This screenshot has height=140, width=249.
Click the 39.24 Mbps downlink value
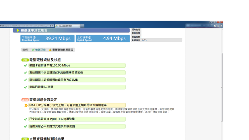(58, 38)
